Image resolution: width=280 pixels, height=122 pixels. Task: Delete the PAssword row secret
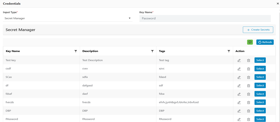(x=248, y=119)
